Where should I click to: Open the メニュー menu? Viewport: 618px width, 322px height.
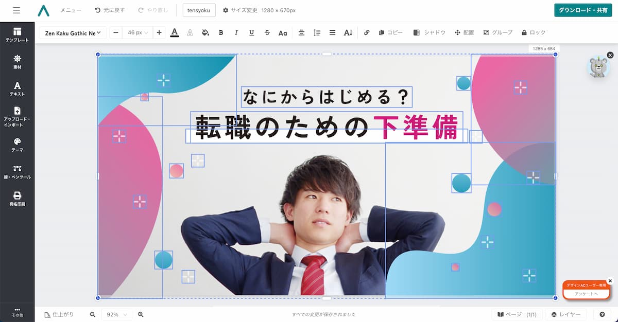pos(71,10)
